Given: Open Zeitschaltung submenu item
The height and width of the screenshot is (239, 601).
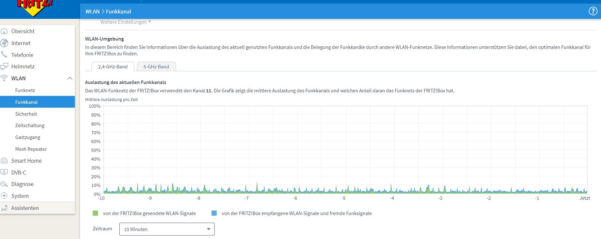Looking at the screenshot, I should [x=30, y=125].
